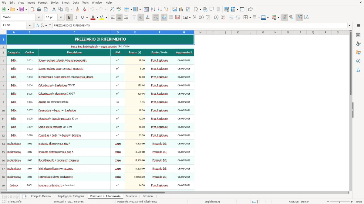364x204 pixels.
Task: Switch to Riepilogo per Categoria tab
Action: tap(71, 196)
